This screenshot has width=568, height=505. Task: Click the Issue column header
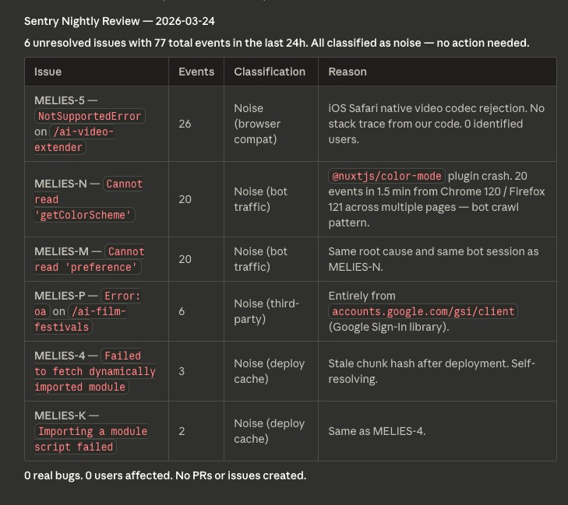point(48,72)
